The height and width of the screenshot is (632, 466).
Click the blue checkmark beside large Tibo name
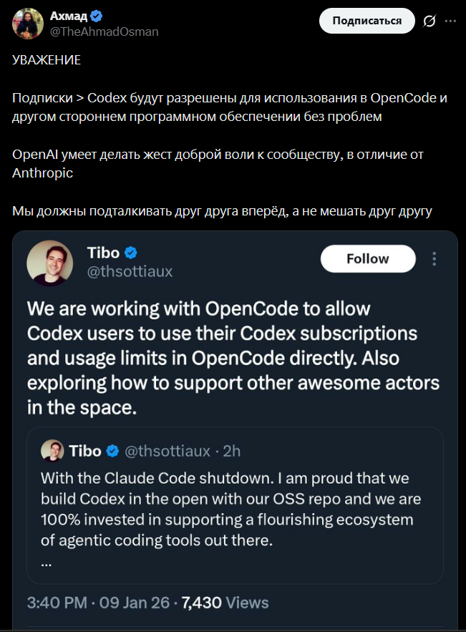tap(131, 253)
